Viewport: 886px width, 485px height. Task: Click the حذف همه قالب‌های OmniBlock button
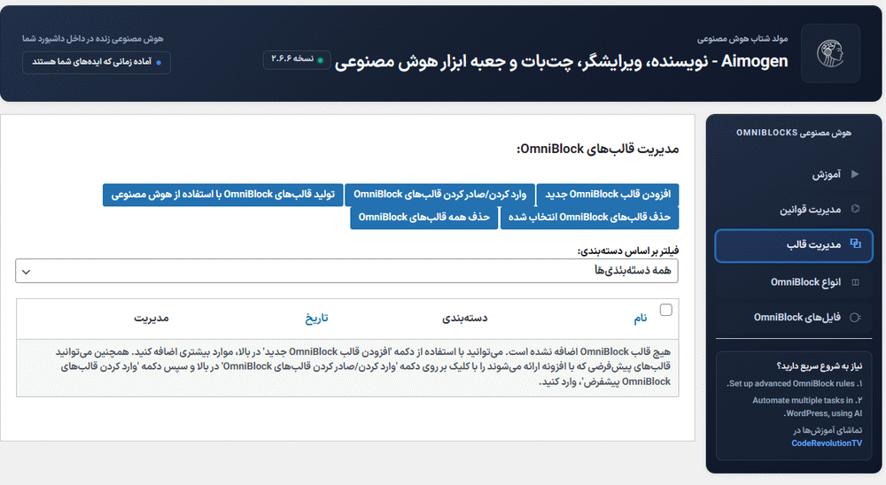[x=424, y=218]
